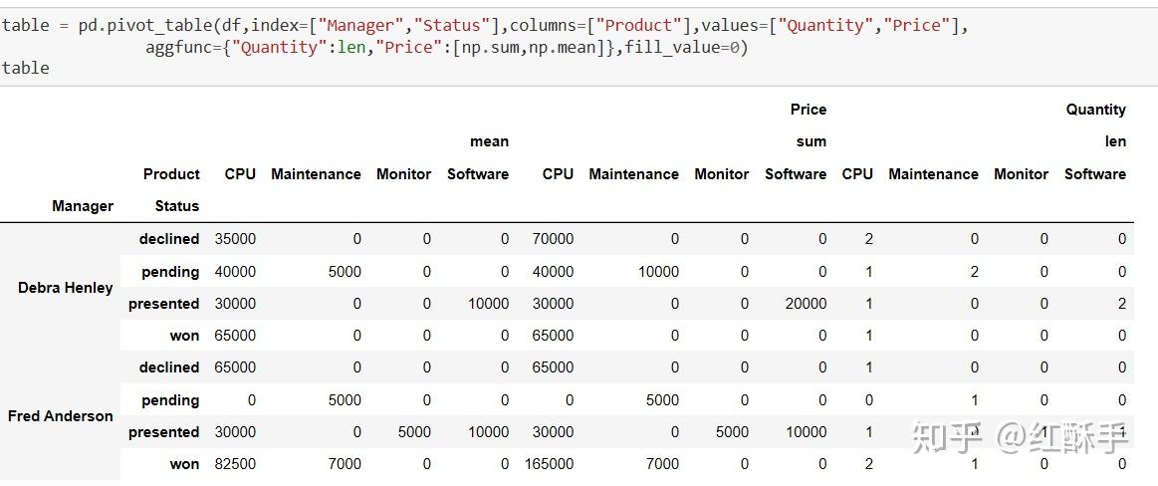Viewport: 1158px width, 486px height.
Task: Select the Maintenance column header under len
Action: [934, 173]
